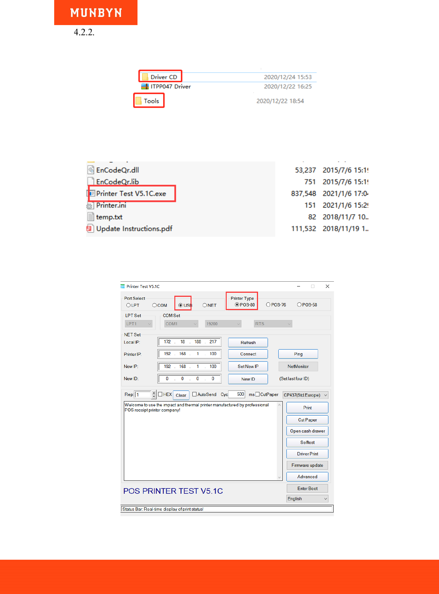The width and height of the screenshot is (439, 594).
Task: Click the Enter Boot button
Action: click(307, 489)
